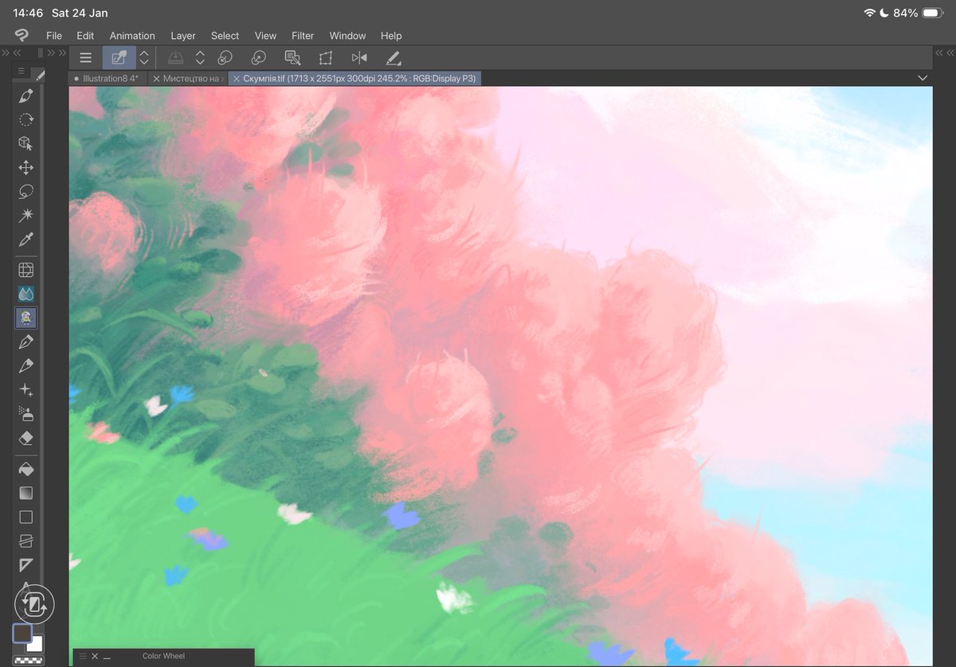
Task: Open the Edit menu
Action: (85, 36)
